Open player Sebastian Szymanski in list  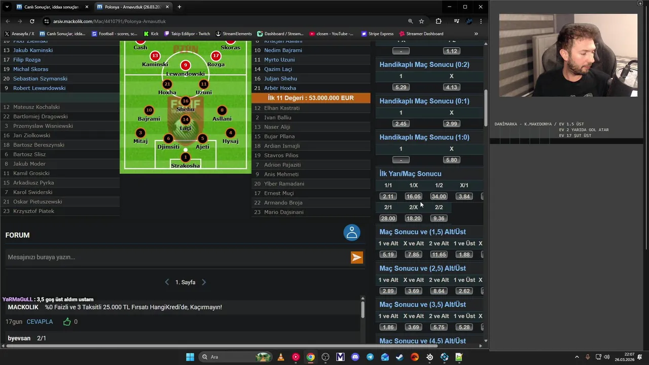click(40, 79)
